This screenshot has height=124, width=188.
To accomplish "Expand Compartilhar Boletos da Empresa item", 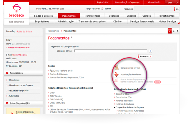I will [x=114, y=107].
